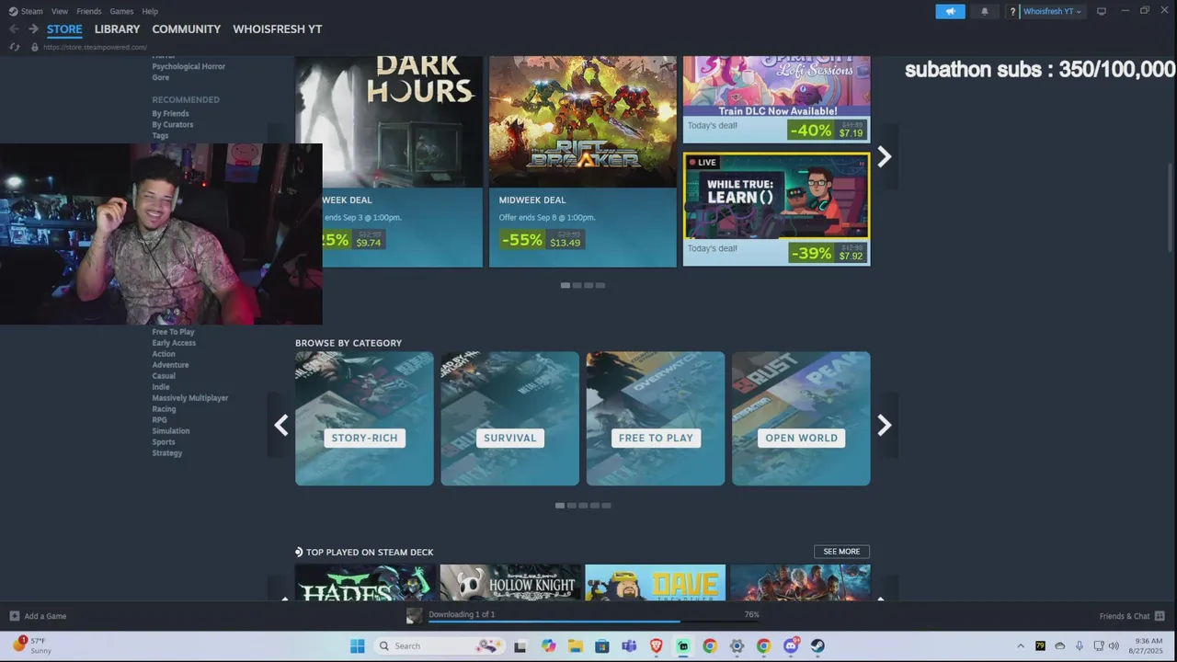Open the Racing genre link
This screenshot has height=662, width=1177.
pyautogui.click(x=164, y=409)
